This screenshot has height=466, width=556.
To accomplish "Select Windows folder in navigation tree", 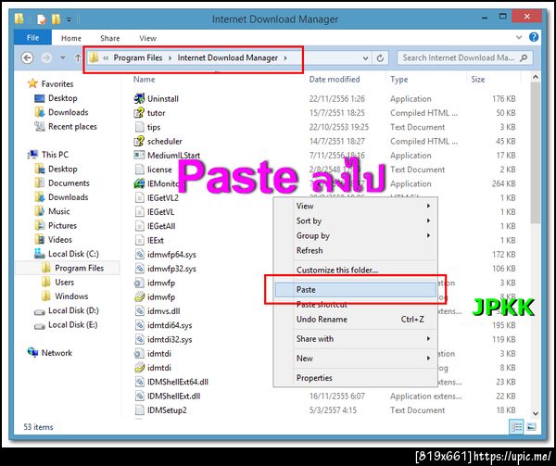I will pos(71,296).
